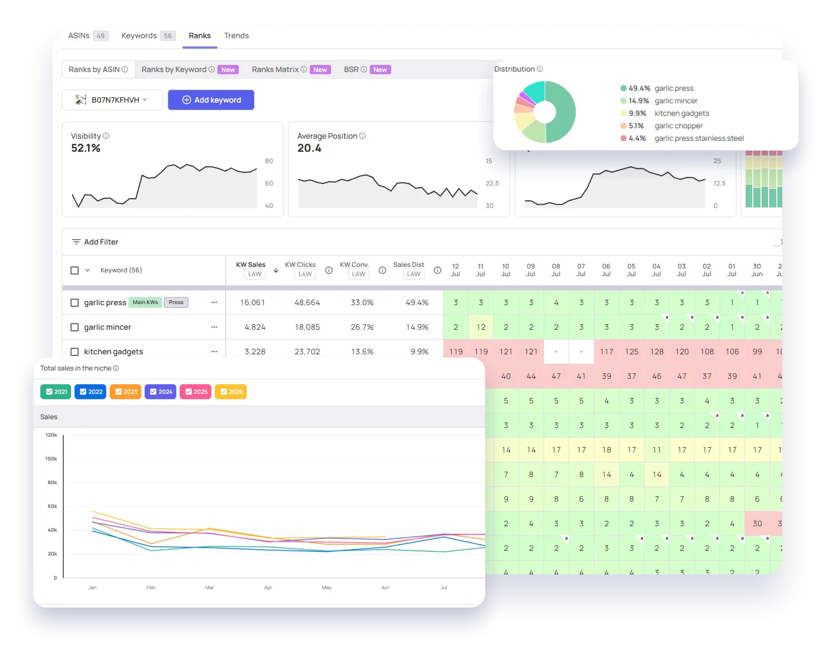Click the Press tag on garlic press

click(x=176, y=302)
